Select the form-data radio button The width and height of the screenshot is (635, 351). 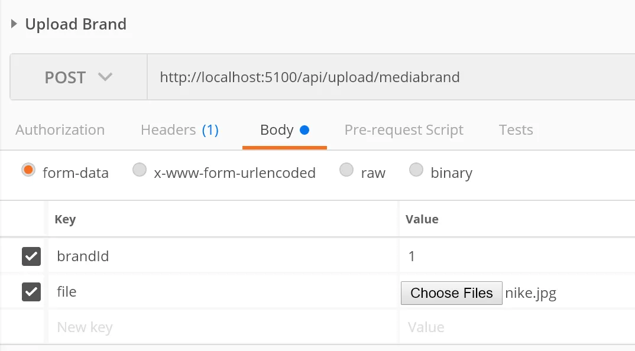[x=27, y=170]
